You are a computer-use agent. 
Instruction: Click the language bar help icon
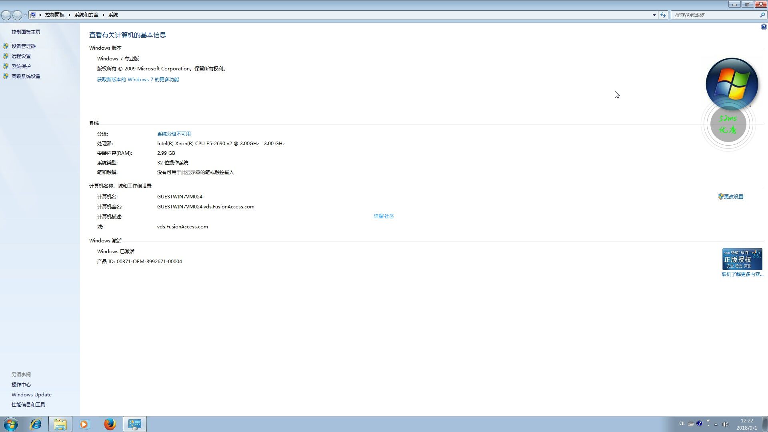pyautogui.click(x=699, y=423)
